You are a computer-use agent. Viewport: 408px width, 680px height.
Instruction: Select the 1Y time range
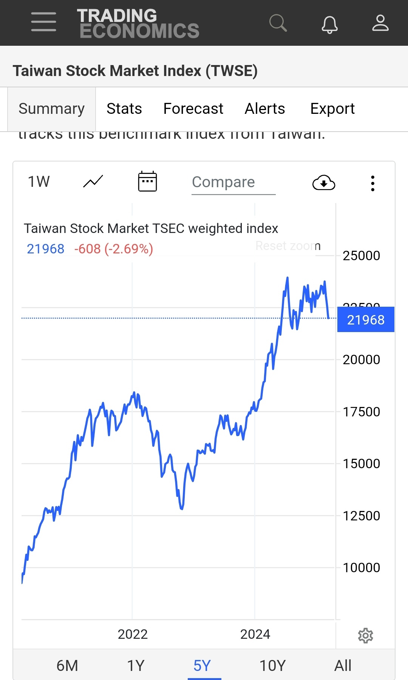click(136, 666)
